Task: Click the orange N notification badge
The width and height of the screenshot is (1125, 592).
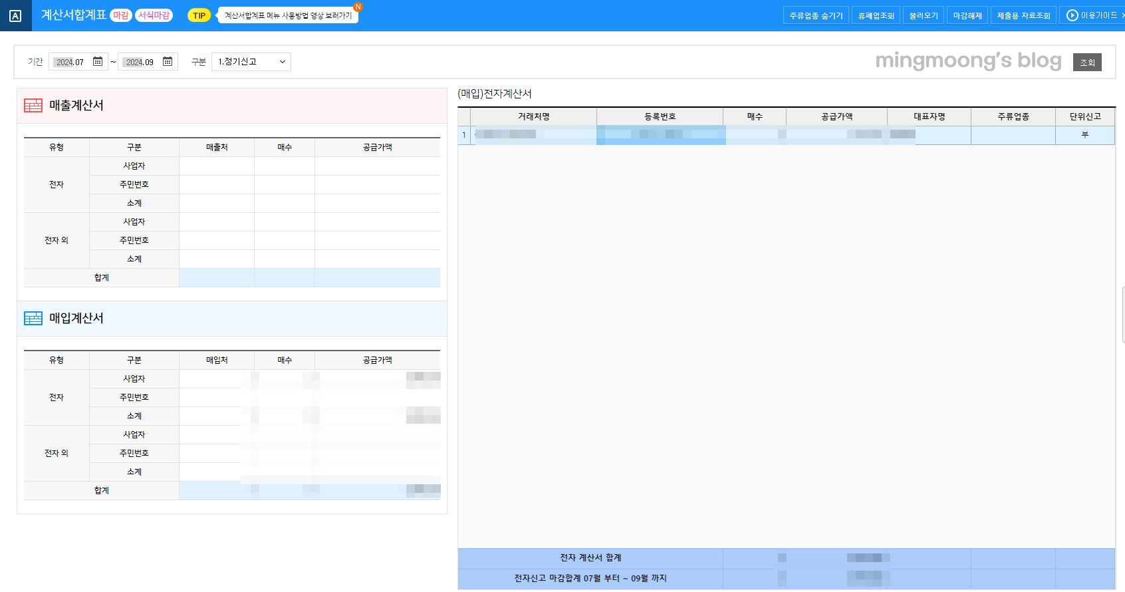Action: (358, 7)
